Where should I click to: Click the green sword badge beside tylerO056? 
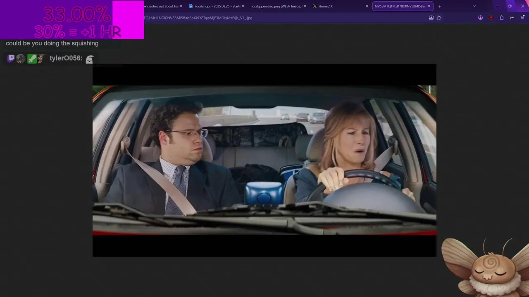[32, 59]
